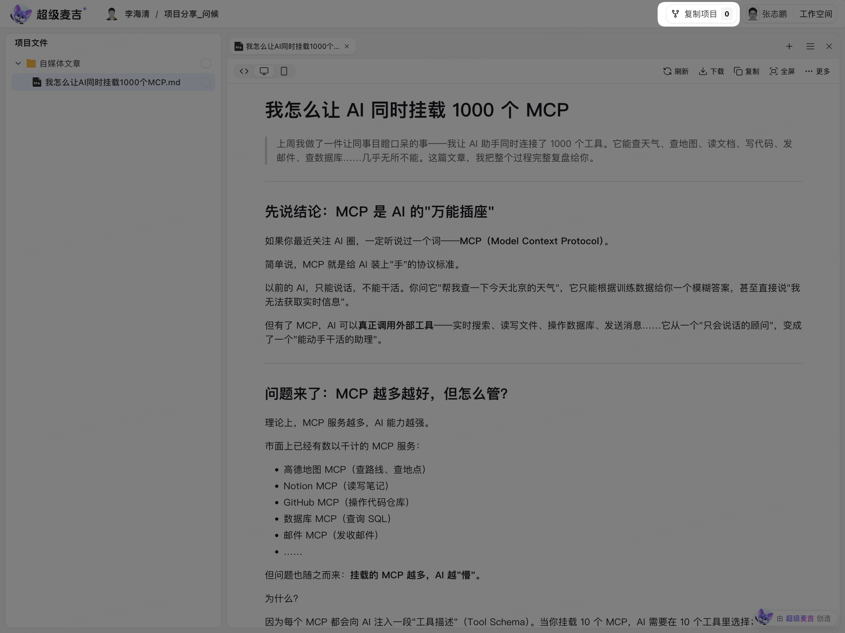Click the fork icon in 复制项目
This screenshot has height=633, width=845.
[675, 14]
